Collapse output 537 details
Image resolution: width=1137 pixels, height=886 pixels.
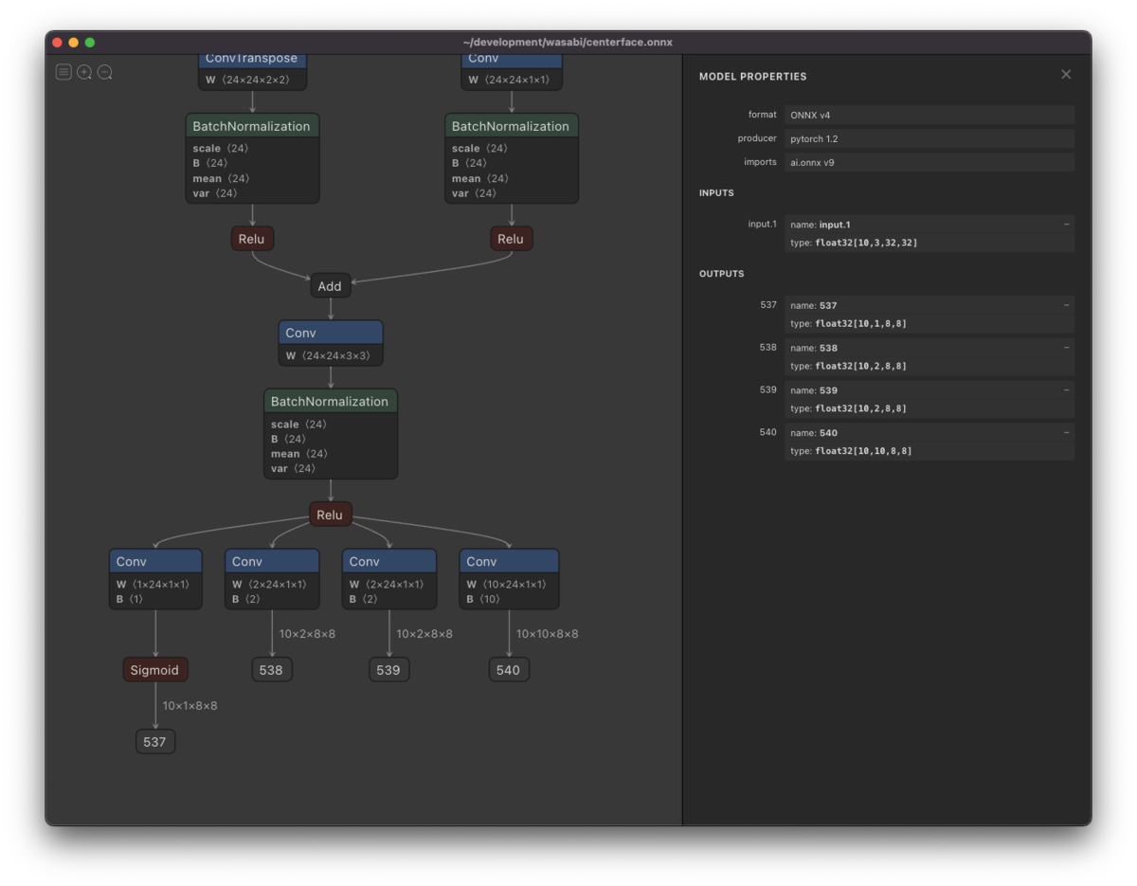coord(1066,305)
